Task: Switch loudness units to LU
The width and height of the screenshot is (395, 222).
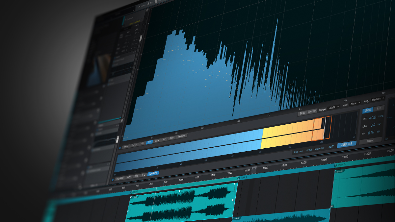Action: coord(379,109)
